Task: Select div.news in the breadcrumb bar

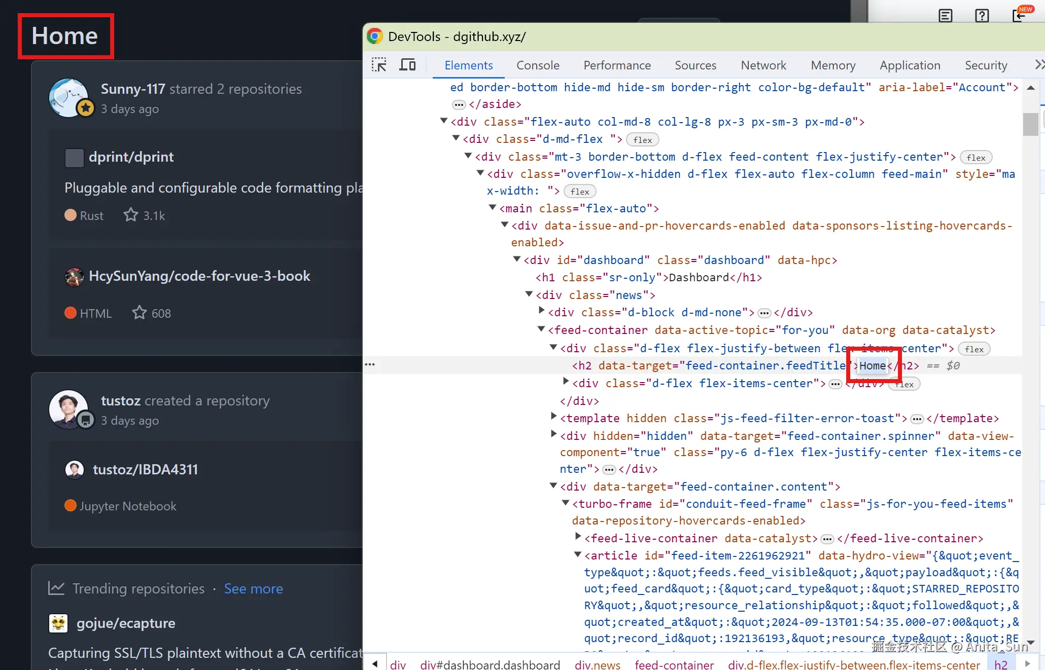Action: click(597, 664)
